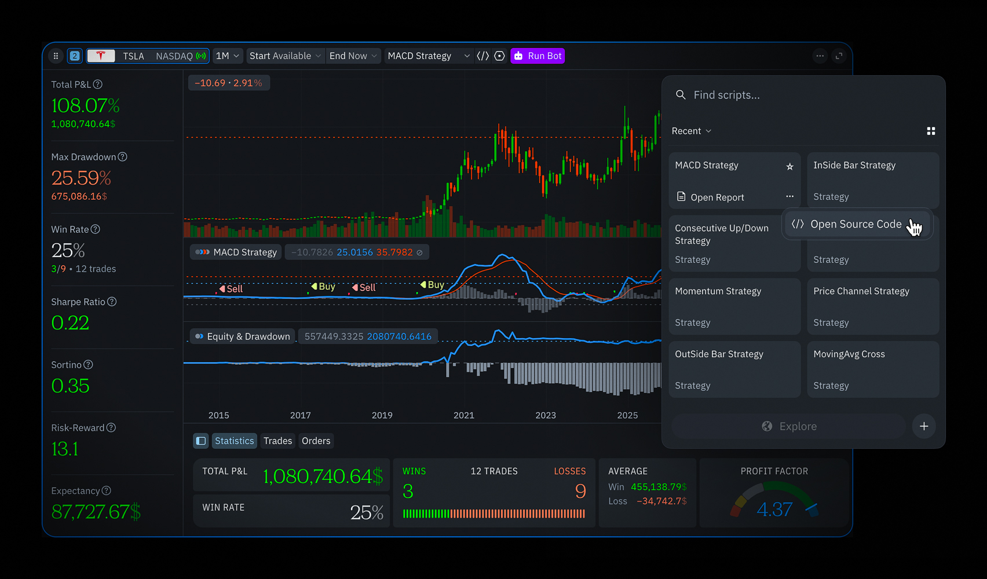Open the End Now dropdown

pos(353,56)
